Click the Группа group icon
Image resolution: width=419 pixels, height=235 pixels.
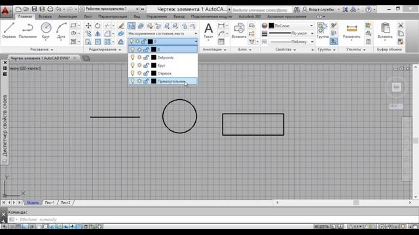click(x=322, y=31)
